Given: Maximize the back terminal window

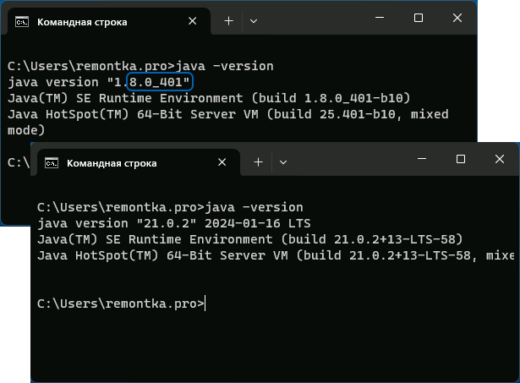Looking at the screenshot, I should 419,18.
